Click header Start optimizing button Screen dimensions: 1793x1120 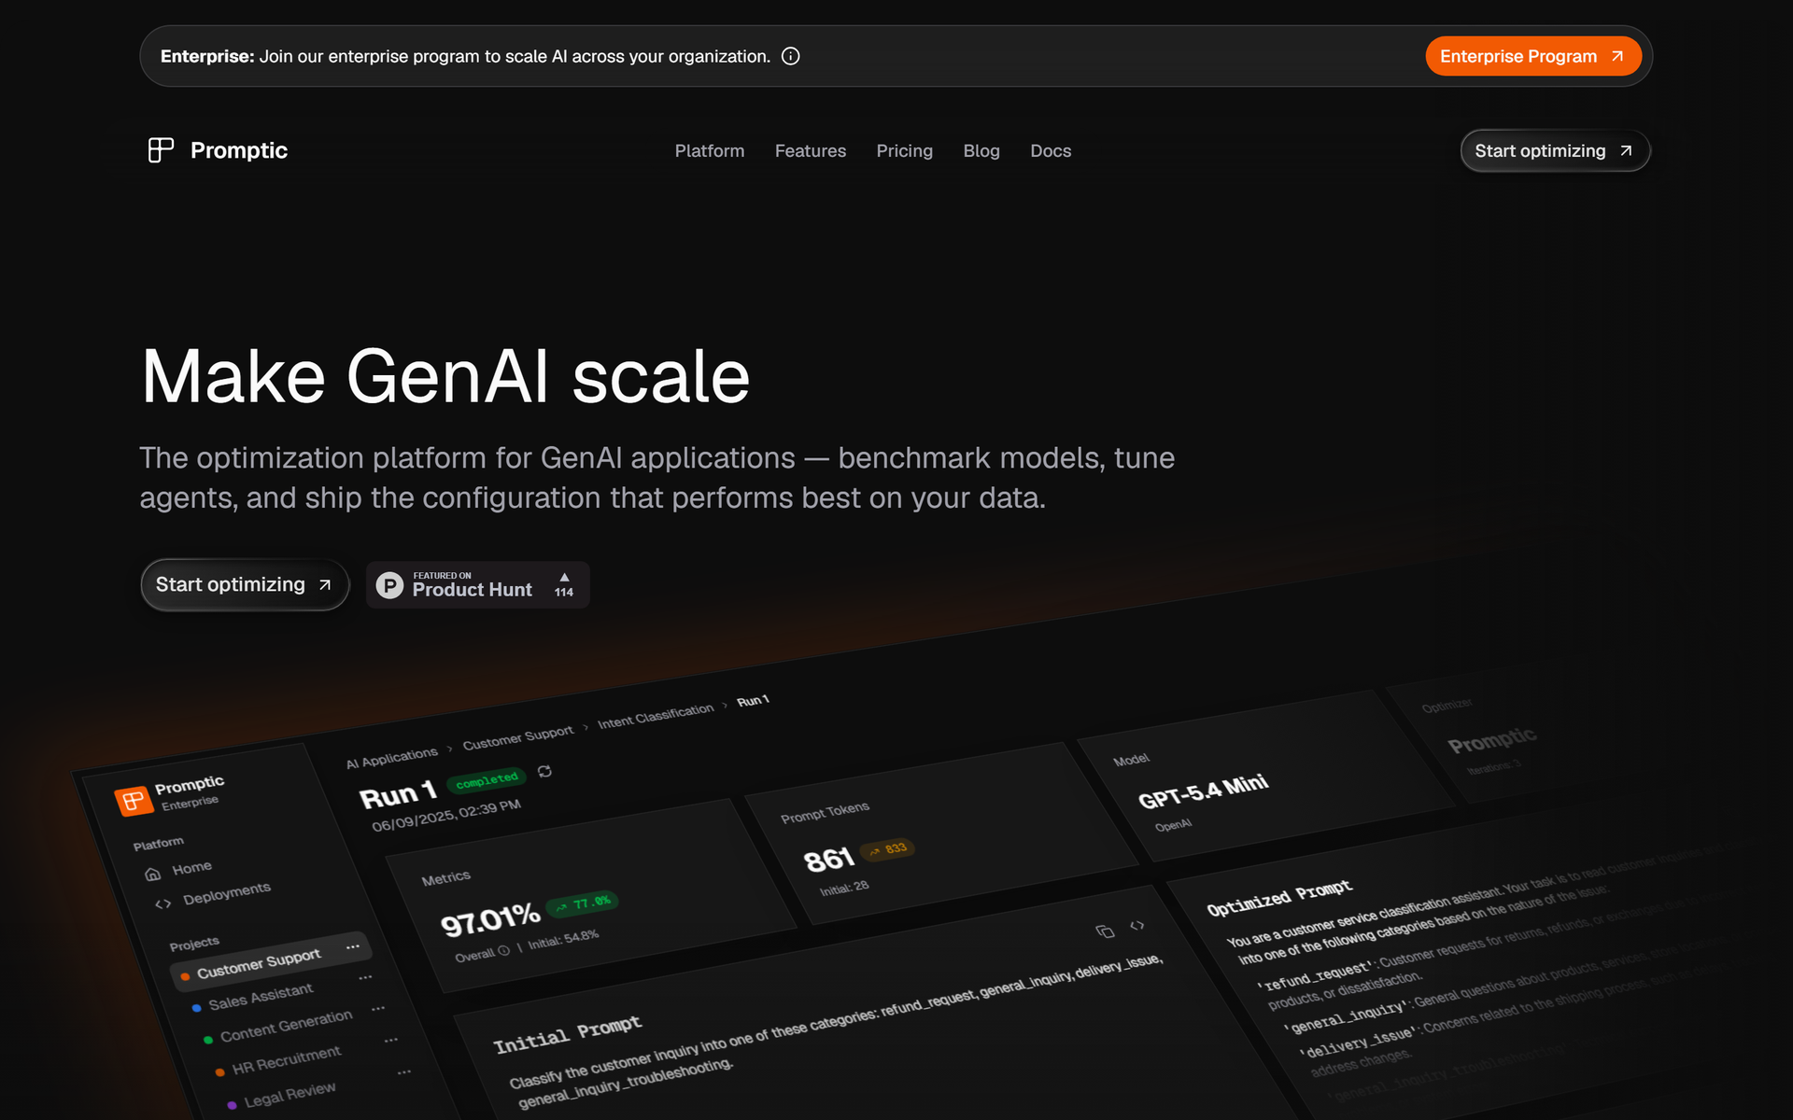click(1555, 150)
